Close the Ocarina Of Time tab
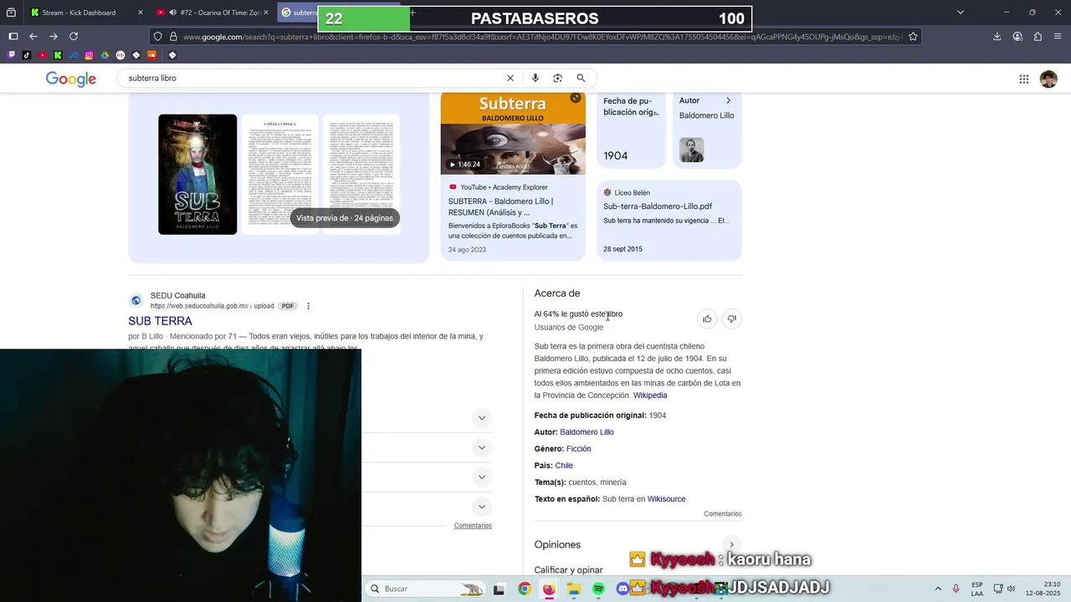Screen dimensions: 1071x602 [x=266, y=13]
